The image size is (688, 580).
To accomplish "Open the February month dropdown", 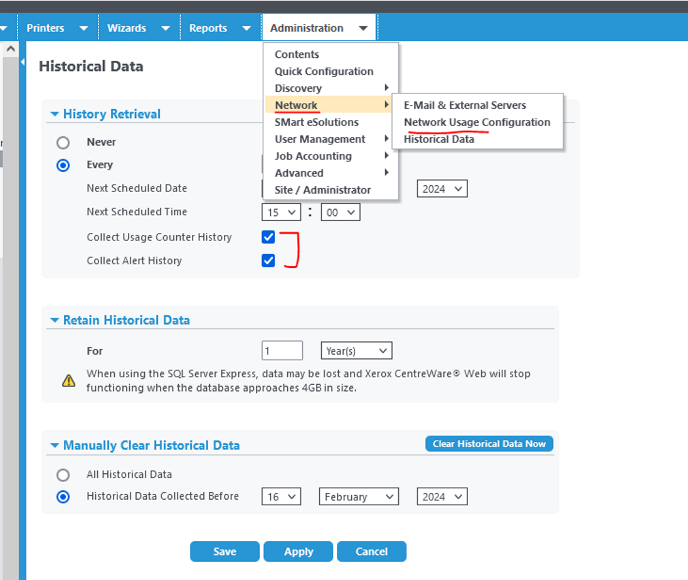I will click(358, 497).
